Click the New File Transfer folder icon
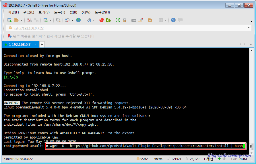The width and height of the screenshot is (256, 164). 150,20
